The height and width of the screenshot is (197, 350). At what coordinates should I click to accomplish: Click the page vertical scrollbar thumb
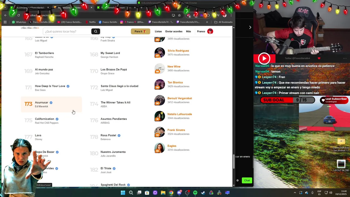click(234, 162)
